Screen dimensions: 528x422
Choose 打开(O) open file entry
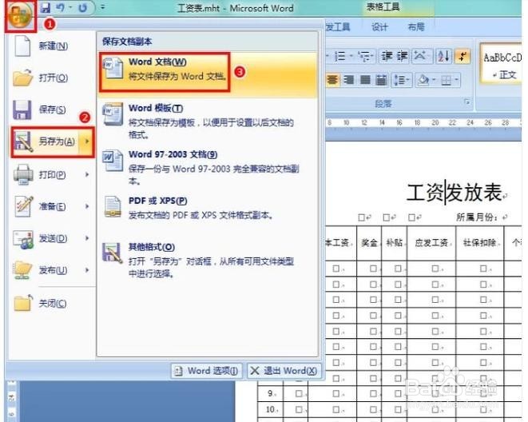click(52, 78)
